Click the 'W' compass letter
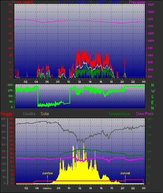This screenshot has height=193, width=163. pos(153,91)
